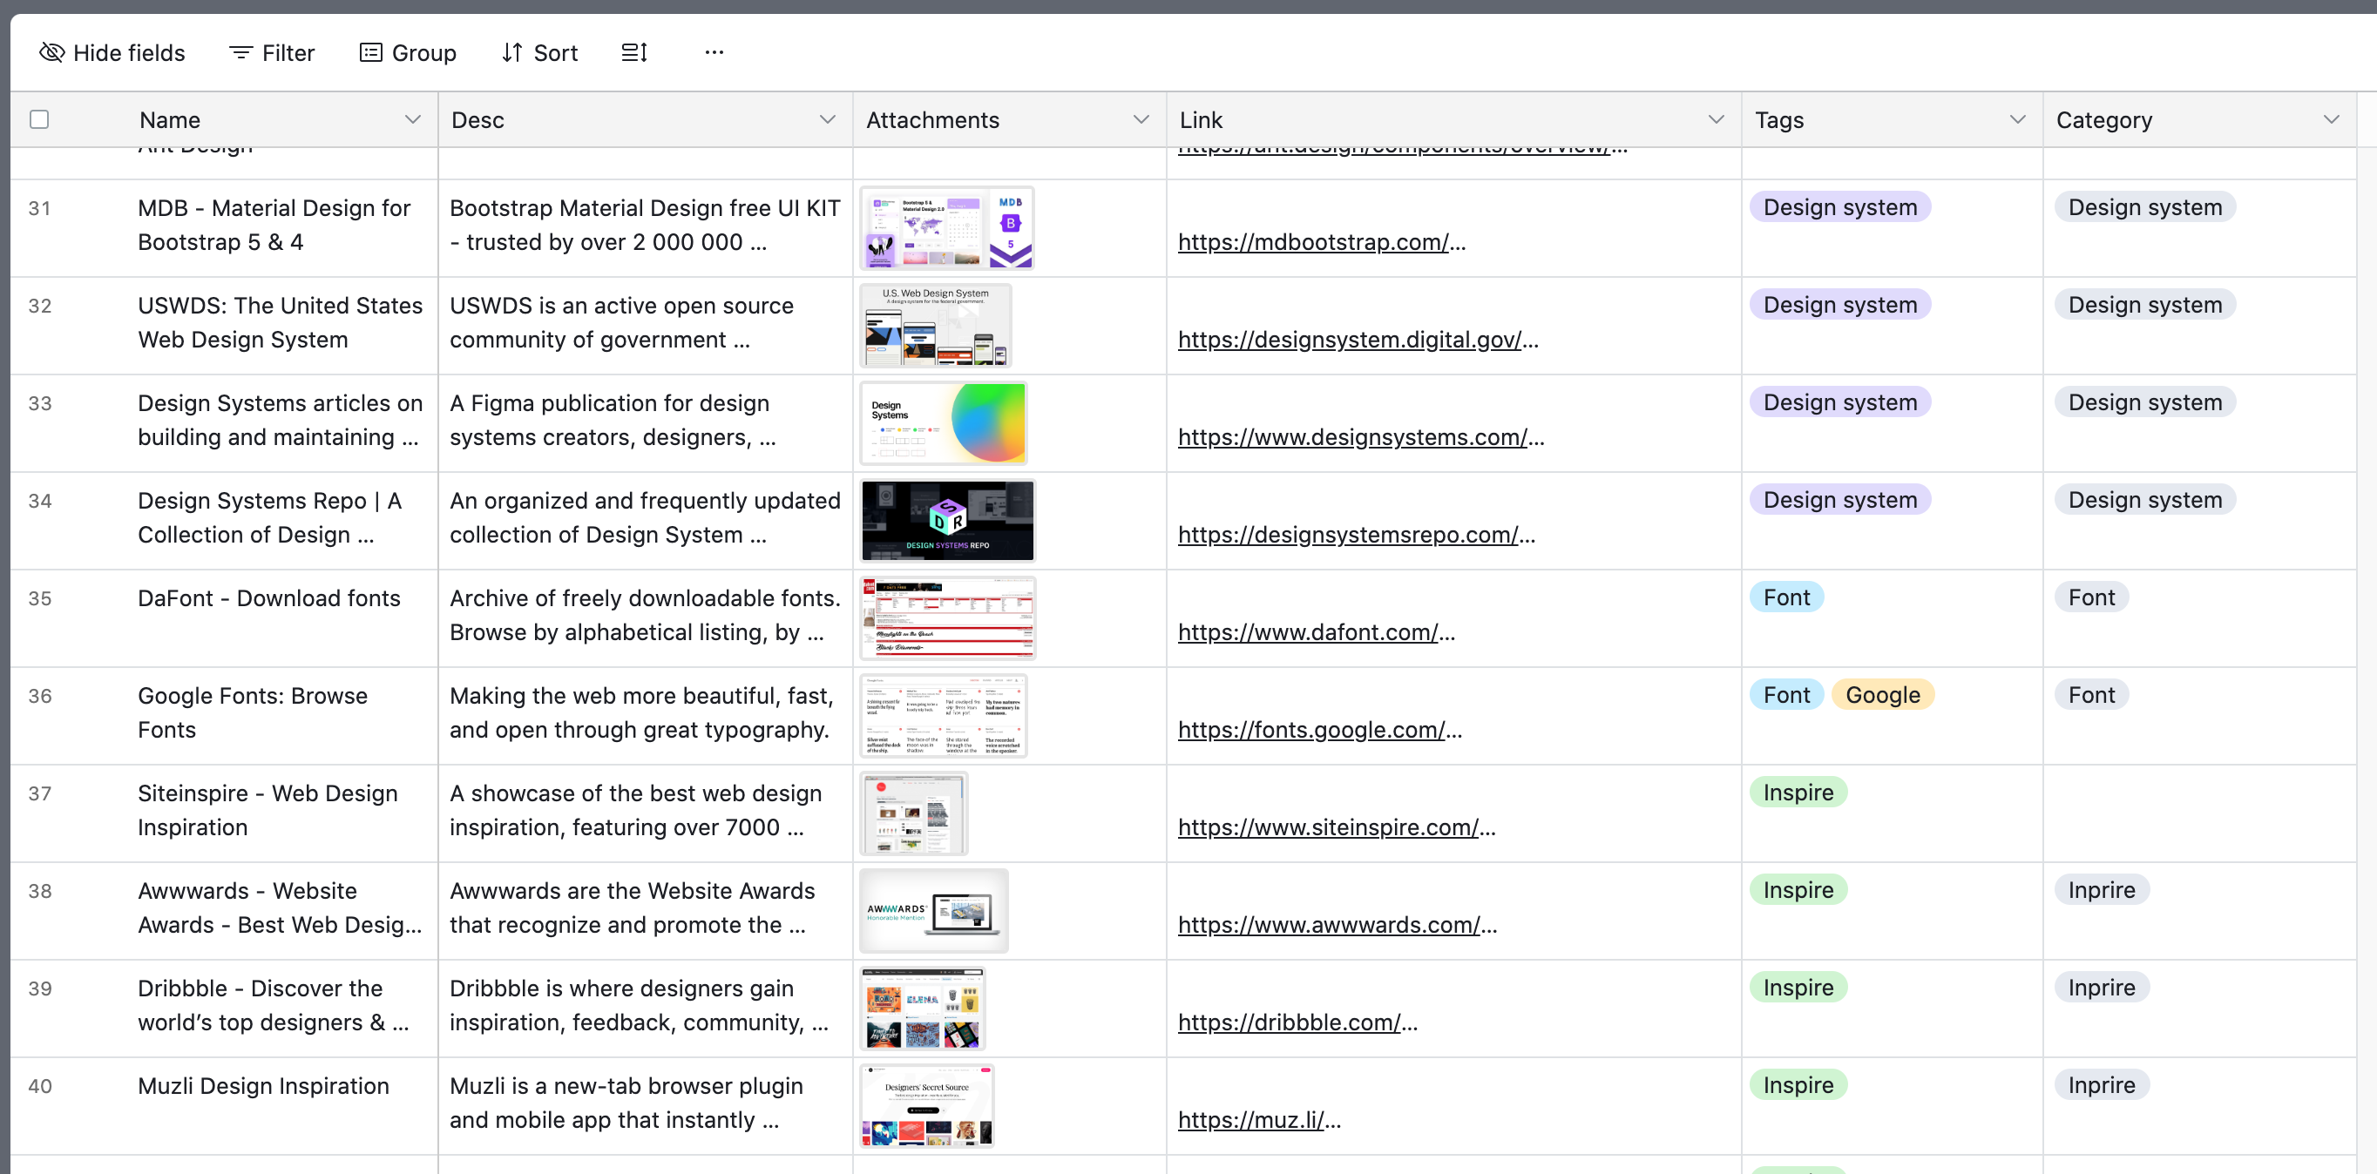Screen dimensions: 2377x1174
Task: Click the Design Systems Repo attachment thumbnail
Action: tap(947, 520)
